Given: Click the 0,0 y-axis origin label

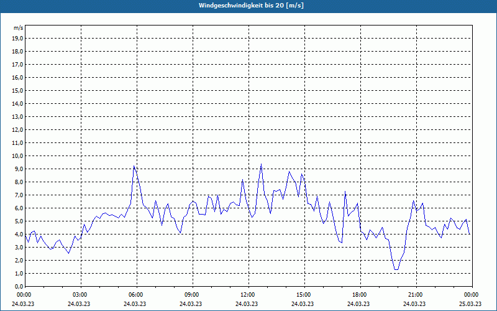Looking at the screenshot, I should point(19,286).
